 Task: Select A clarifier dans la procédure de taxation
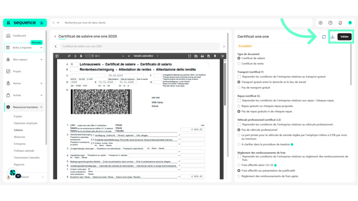[239, 144]
